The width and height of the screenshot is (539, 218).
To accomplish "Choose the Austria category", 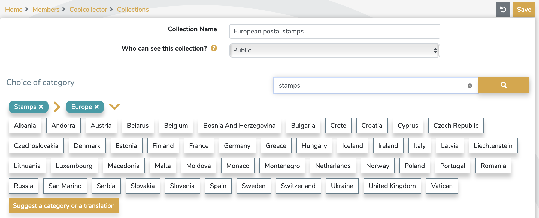I will pos(101,126).
